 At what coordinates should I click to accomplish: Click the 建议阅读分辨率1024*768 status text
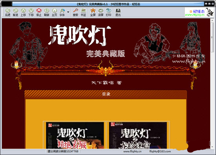coord(63,151)
